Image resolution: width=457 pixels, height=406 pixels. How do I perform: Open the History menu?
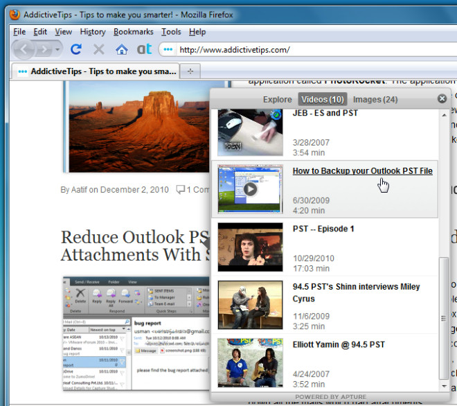click(93, 32)
